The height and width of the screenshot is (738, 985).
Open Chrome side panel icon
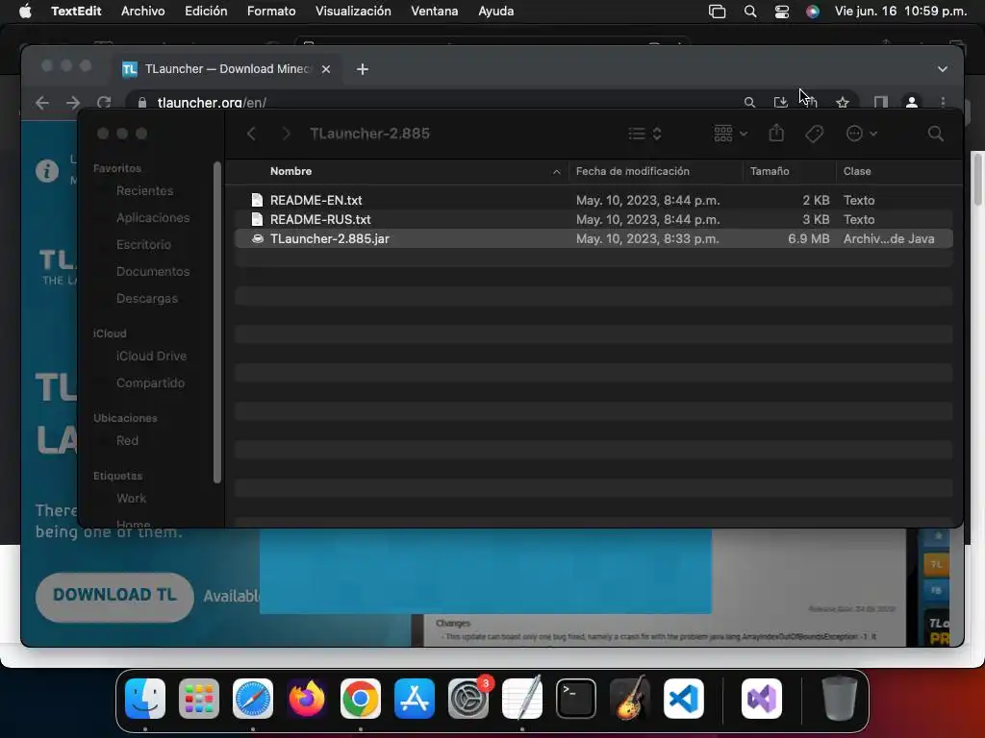pyautogui.click(x=881, y=102)
